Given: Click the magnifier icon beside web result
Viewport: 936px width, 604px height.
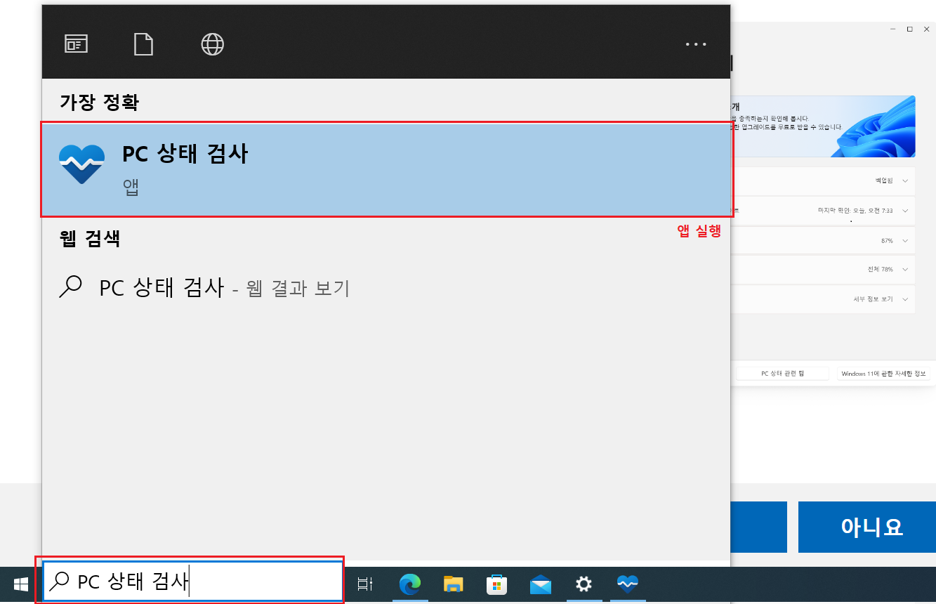Looking at the screenshot, I should tap(70, 287).
